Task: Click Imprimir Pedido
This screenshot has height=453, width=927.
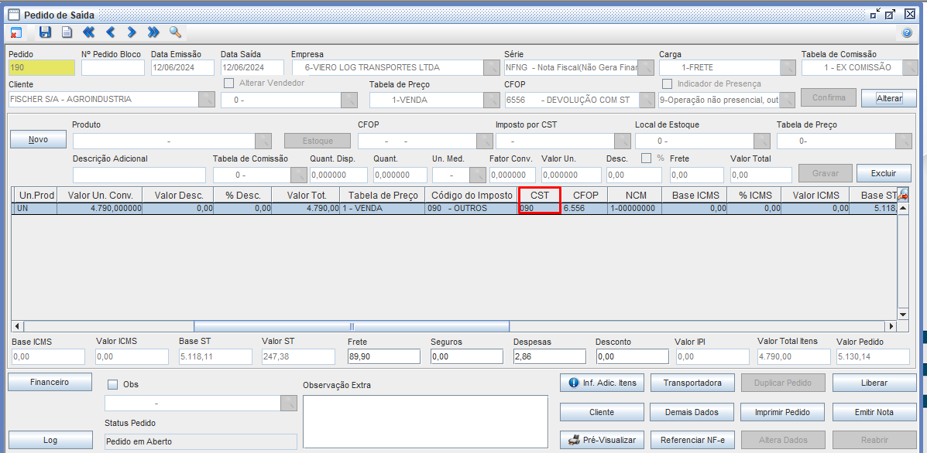Action: pyautogui.click(x=783, y=412)
